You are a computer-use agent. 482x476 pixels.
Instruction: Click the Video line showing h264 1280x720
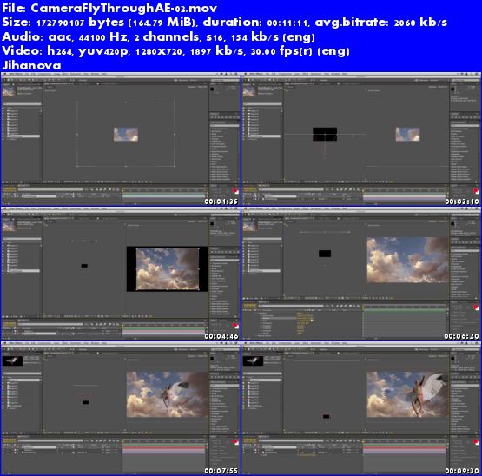(175, 50)
